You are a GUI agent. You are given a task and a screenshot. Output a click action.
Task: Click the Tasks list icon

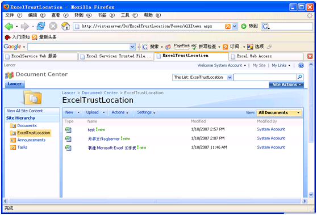[x=13, y=147]
